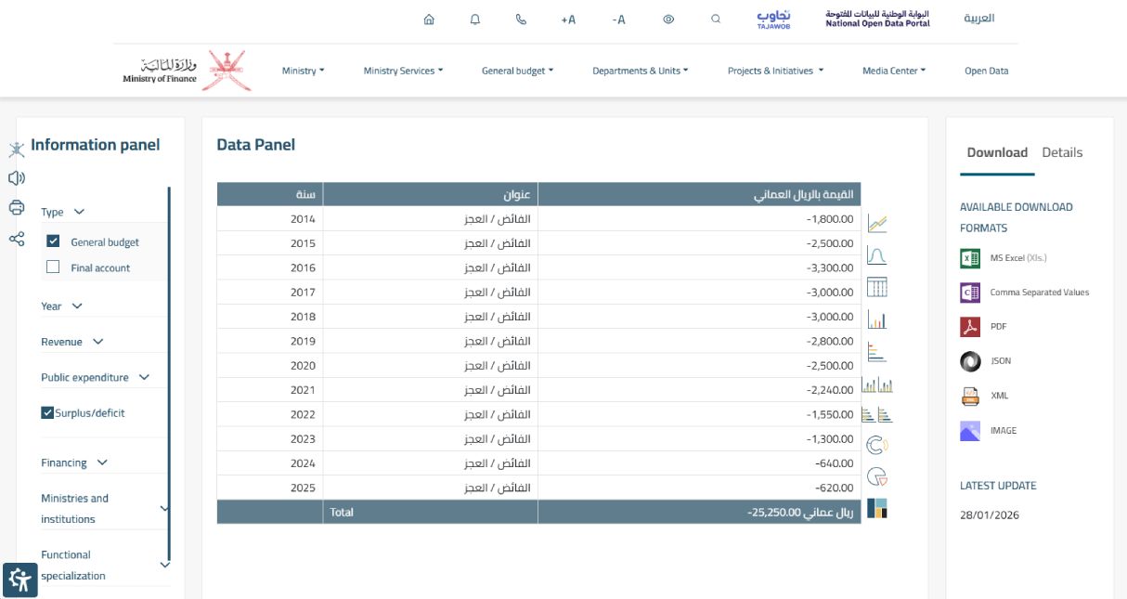
Task: Expand Ministries and institutions filter
Action: (105, 508)
